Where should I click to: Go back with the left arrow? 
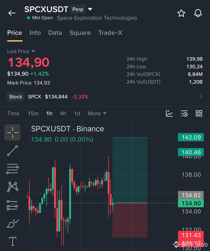pos(12,13)
